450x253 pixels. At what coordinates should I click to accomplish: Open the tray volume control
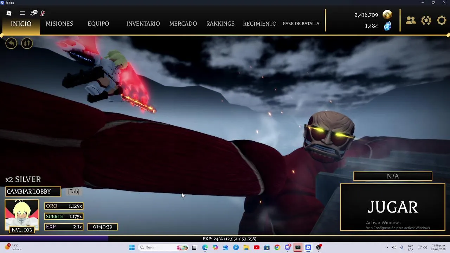[x=425, y=247]
